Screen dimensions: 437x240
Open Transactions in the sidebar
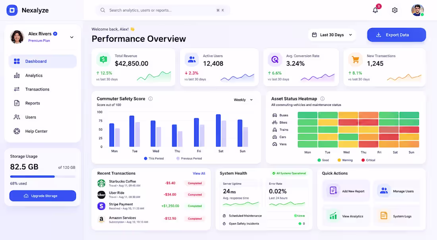[43, 89]
